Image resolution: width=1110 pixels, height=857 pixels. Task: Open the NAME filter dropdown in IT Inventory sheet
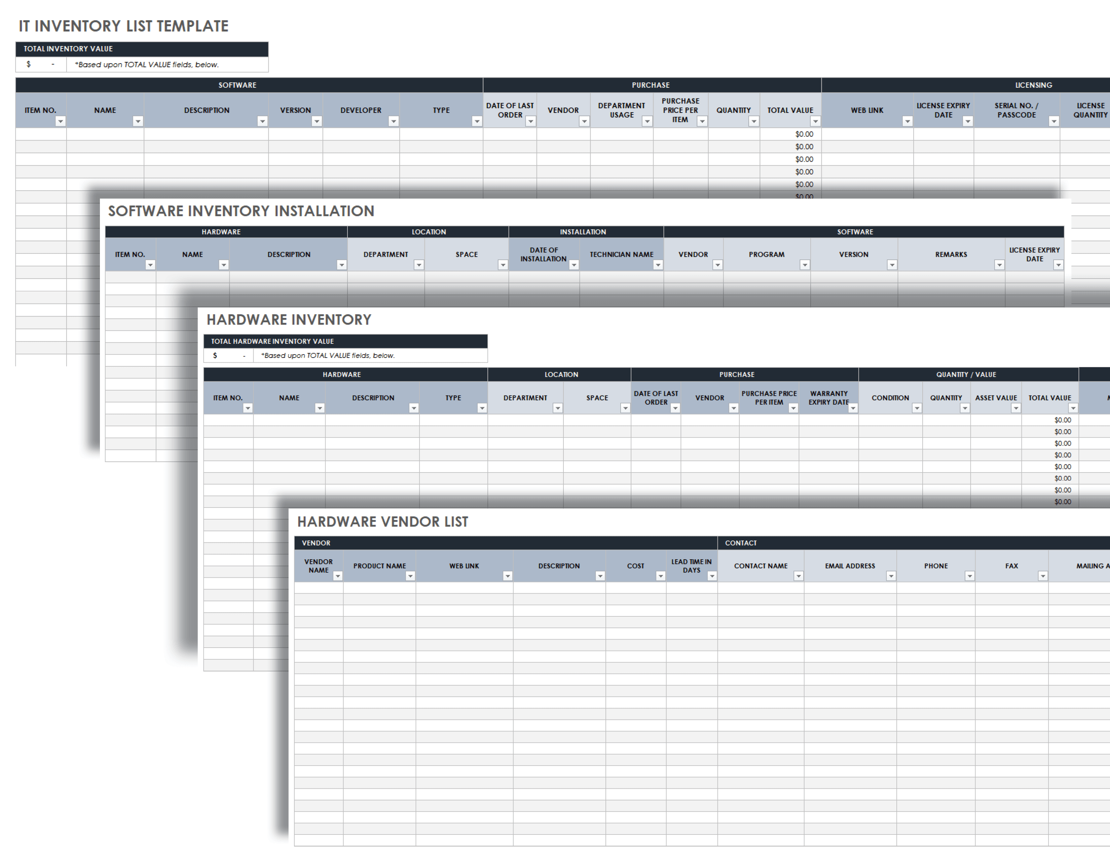click(138, 121)
